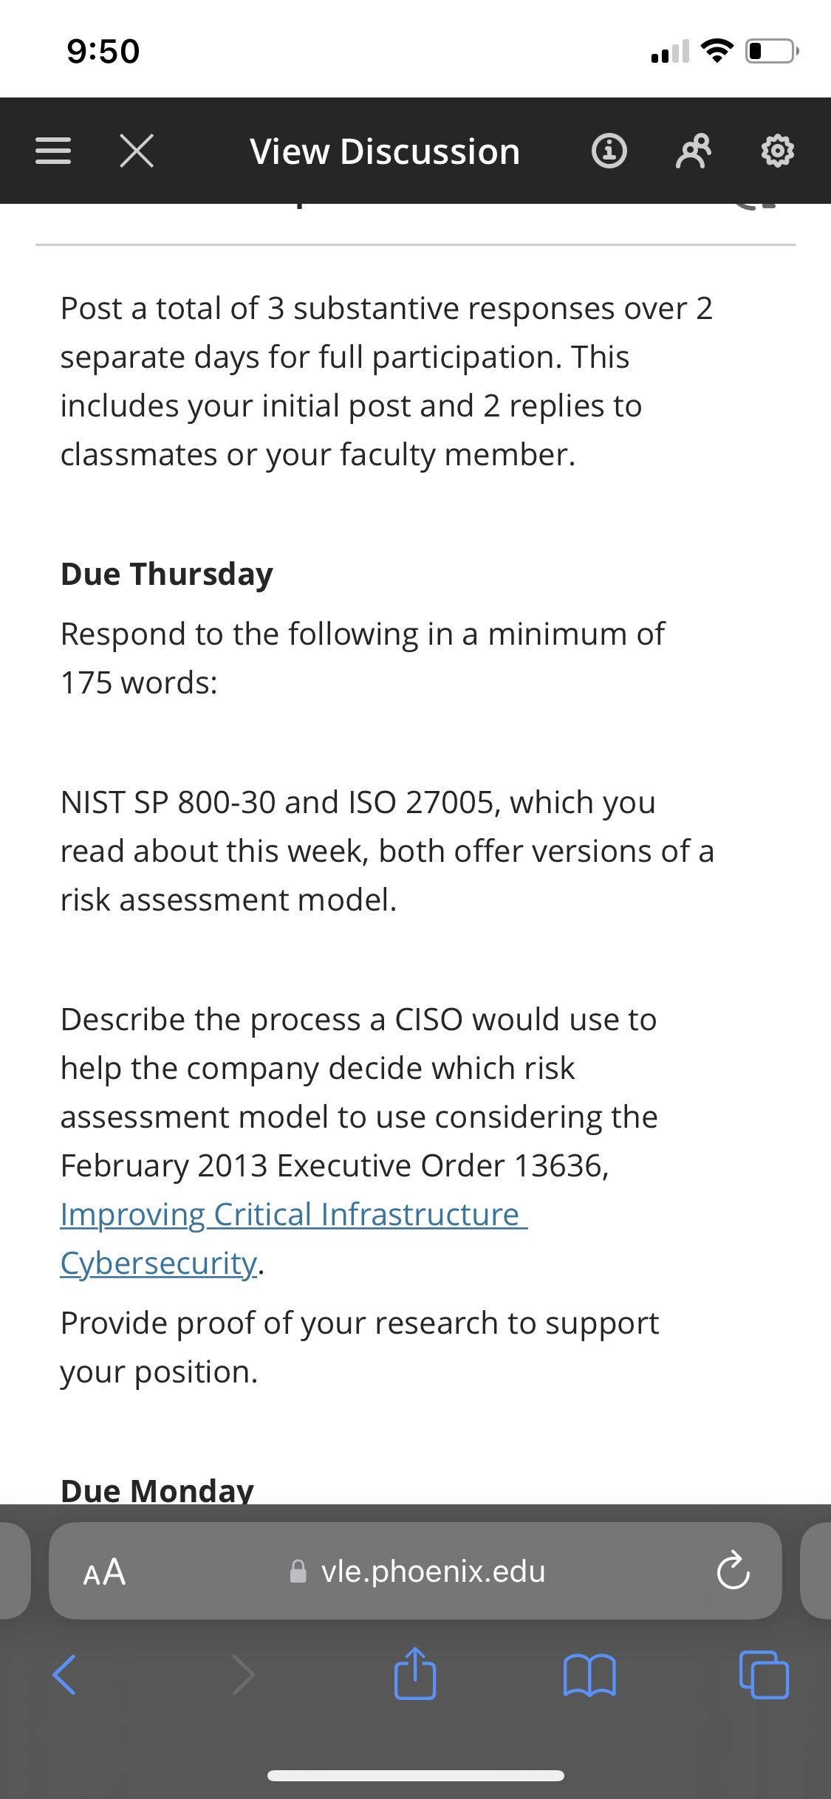831x1799 pixels.
Task: Open the discussion info icon
Action: coord(609,151)
